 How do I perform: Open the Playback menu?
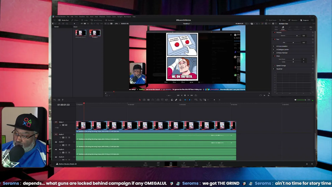click(102, 17)
